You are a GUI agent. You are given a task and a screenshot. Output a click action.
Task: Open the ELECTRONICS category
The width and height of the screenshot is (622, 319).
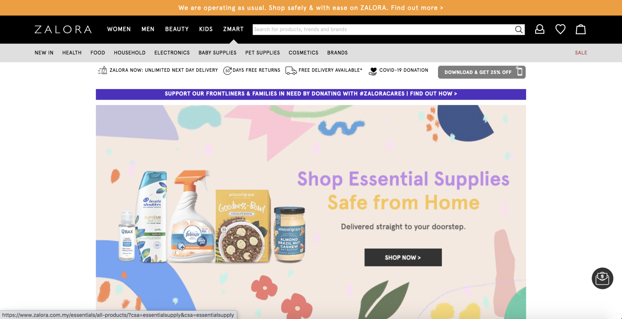pyautogui.click(x=172, y=53)
